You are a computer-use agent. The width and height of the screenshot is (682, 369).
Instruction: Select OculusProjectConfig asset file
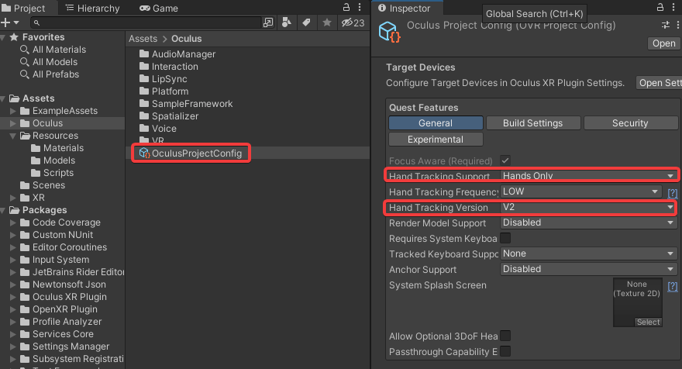(191, 153)
